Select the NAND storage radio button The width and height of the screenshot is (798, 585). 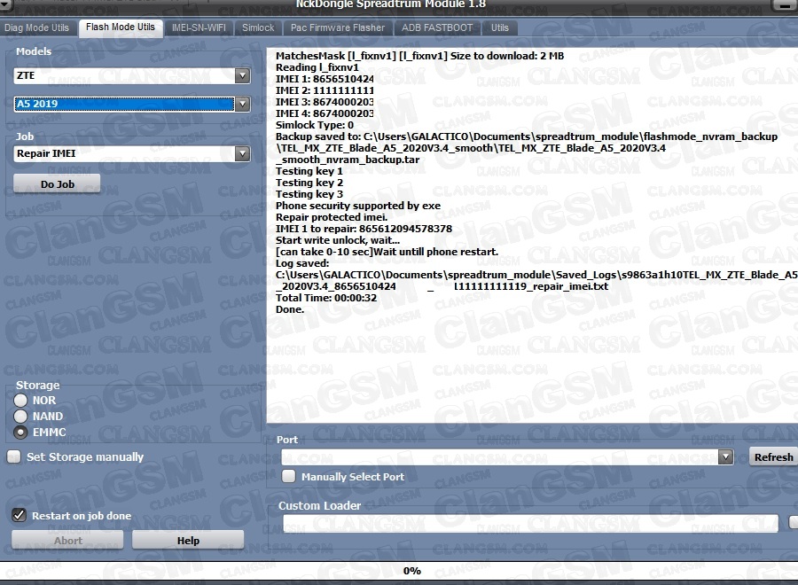(x=20, y=416)
